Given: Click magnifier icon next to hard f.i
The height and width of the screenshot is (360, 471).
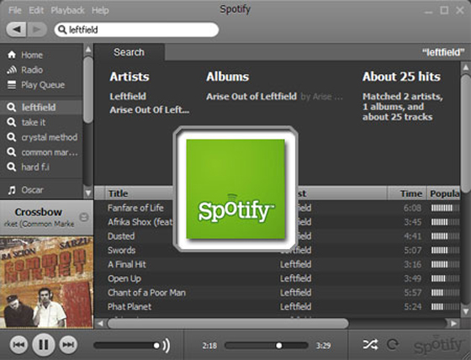Looking at the screenshot, I should tap(12, 167).
